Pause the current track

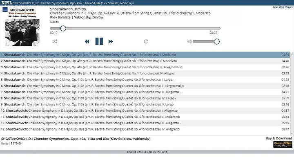coord(99,41)
